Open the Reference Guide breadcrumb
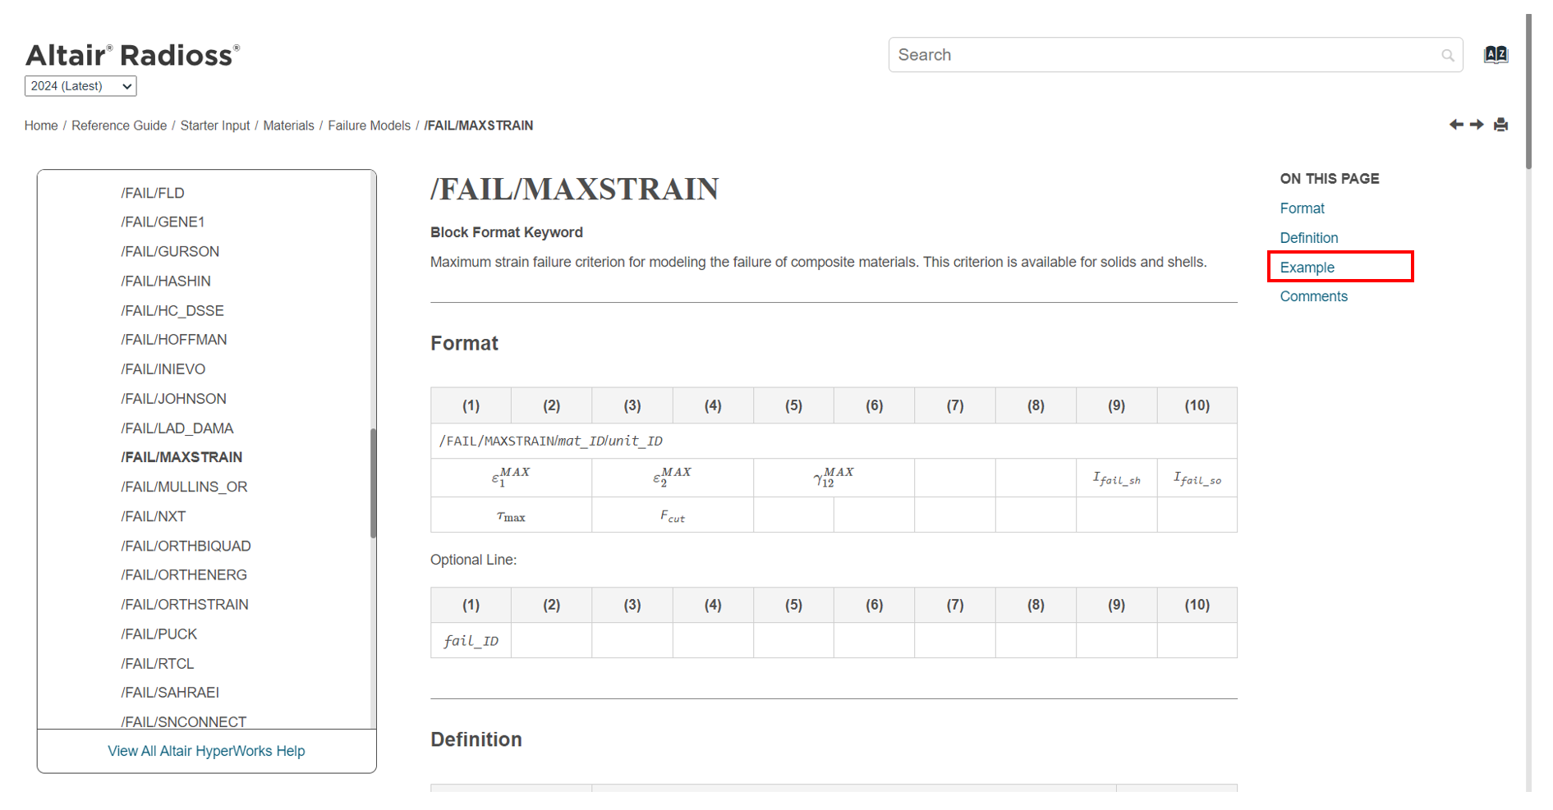The height and width of the screenshot is (810, 1553). coord(119,126)
